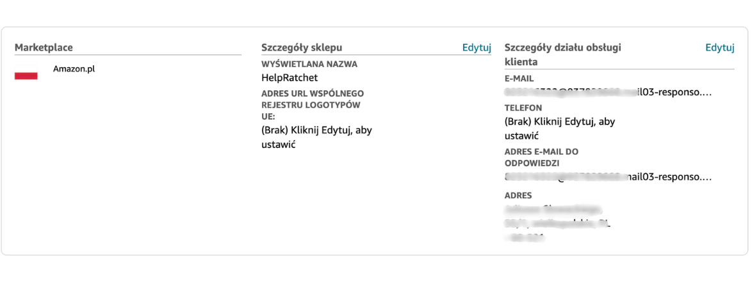Click the empty phone number placeholder text
This screenshot has width=752, height=282.
(x=559, y=129)
